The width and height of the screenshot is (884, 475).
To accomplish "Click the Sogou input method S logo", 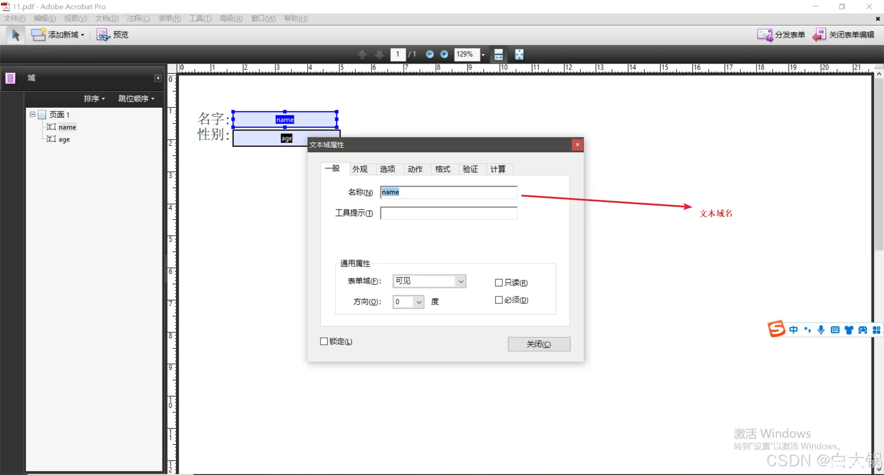I will tap(776, 329).
